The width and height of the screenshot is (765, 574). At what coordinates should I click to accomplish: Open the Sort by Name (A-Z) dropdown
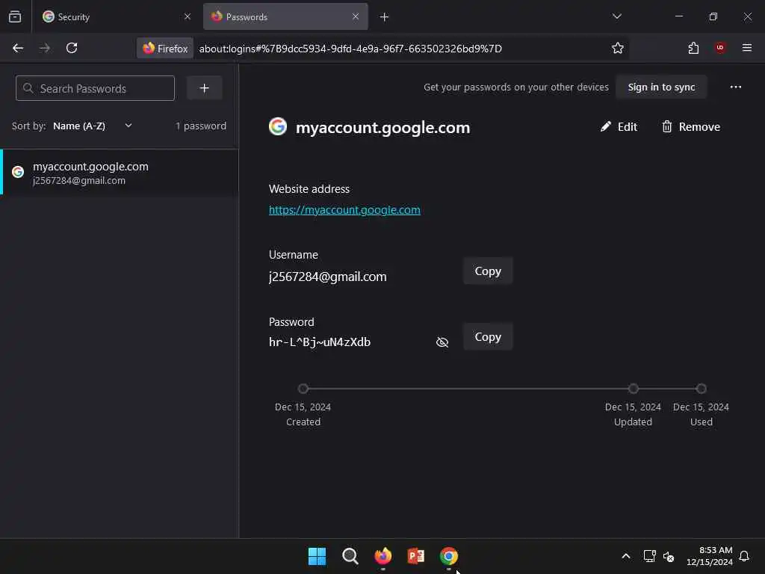point(92,126)
